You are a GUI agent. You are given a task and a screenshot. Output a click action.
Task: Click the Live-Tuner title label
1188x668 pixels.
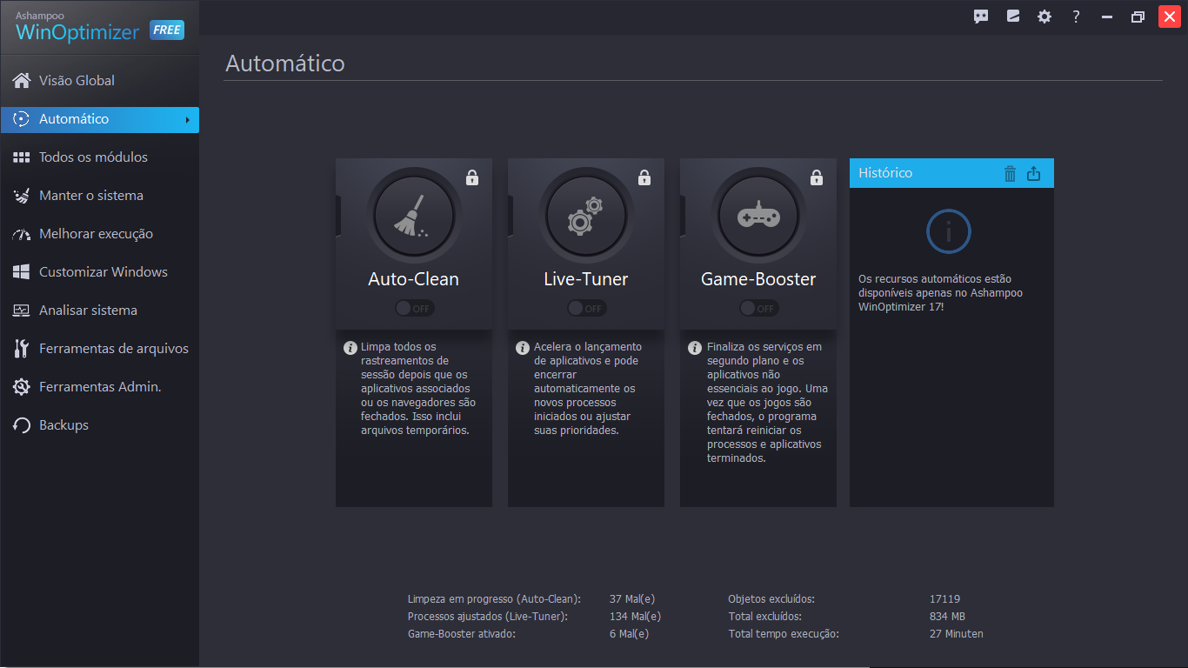coord(586,279)
